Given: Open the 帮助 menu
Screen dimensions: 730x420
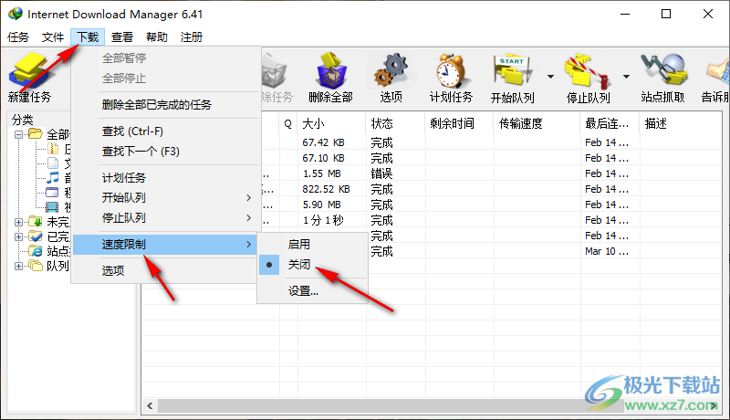Looking at the screenshot, I should tap(156, 37).
